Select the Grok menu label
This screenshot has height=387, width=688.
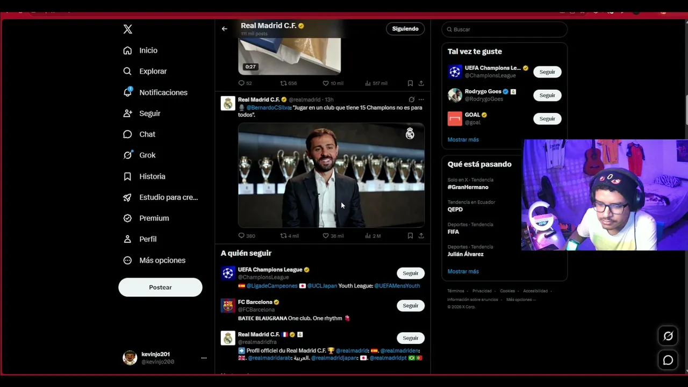[147, 155]
